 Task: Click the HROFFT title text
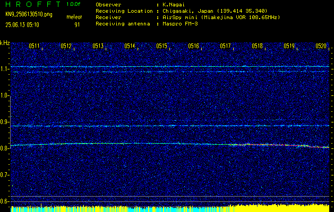[x=32, y=4]
